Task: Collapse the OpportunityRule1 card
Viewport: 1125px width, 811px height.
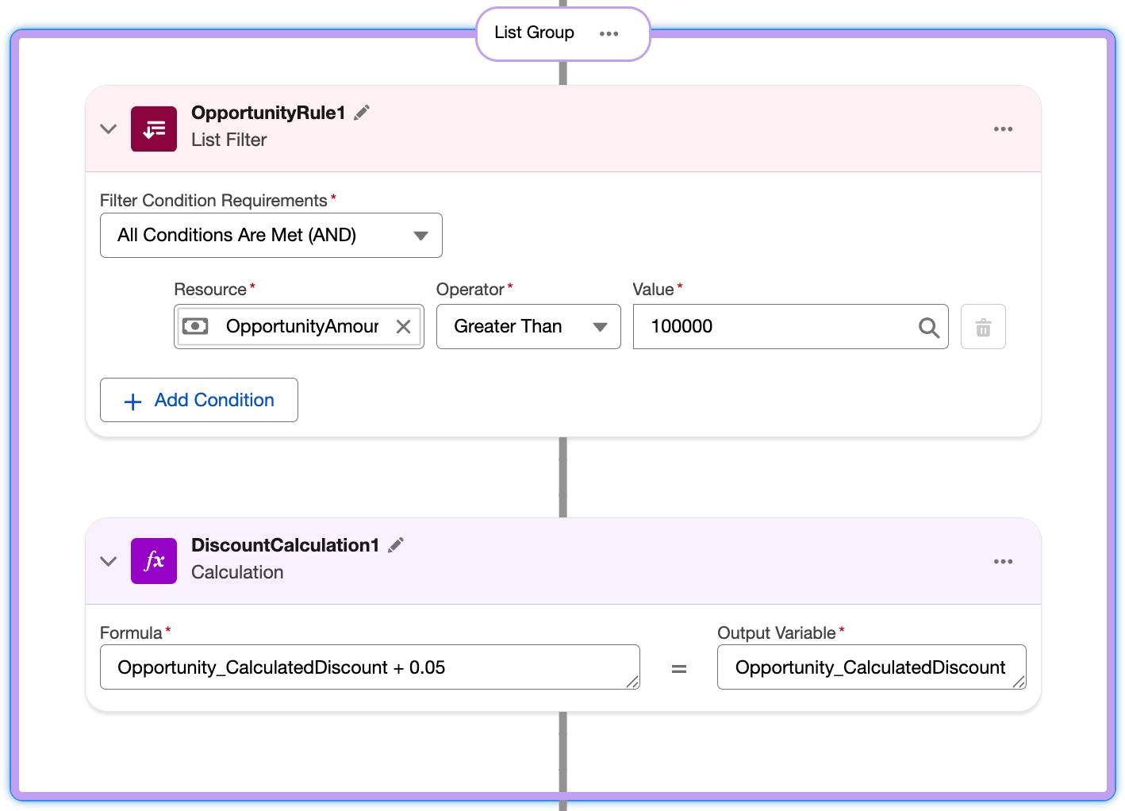Action: (x=109, y=129)
